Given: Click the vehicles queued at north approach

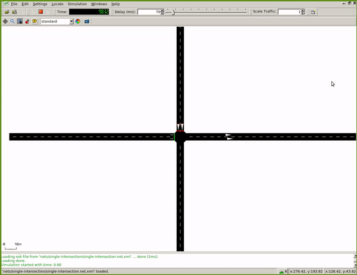Looking at the screenshot, I should [x=180, y=127].
